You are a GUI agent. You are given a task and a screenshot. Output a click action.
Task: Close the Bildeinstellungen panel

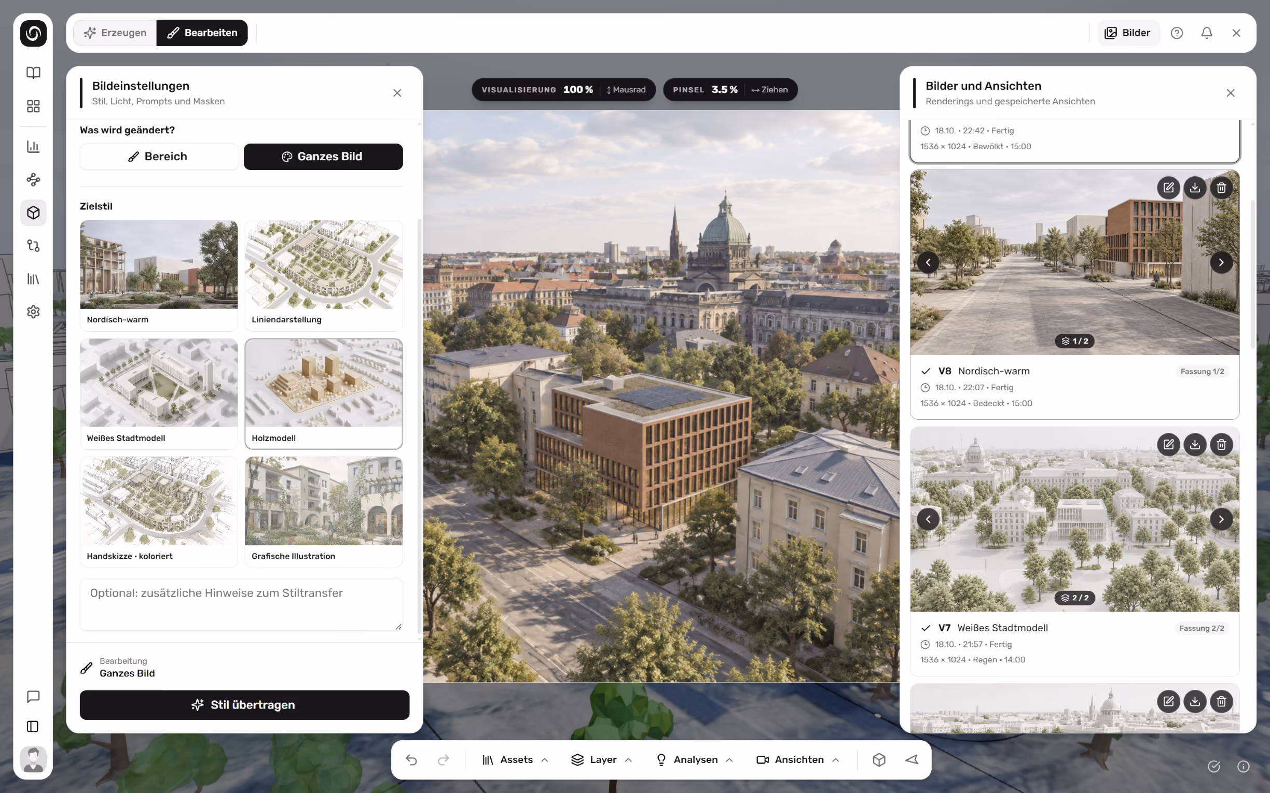point(397,93)
